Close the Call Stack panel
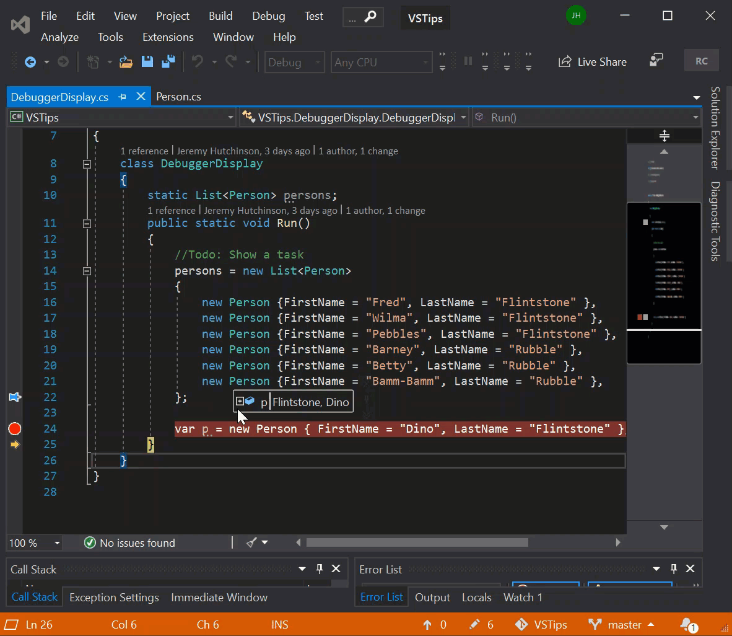 click(x=336, y=568)
